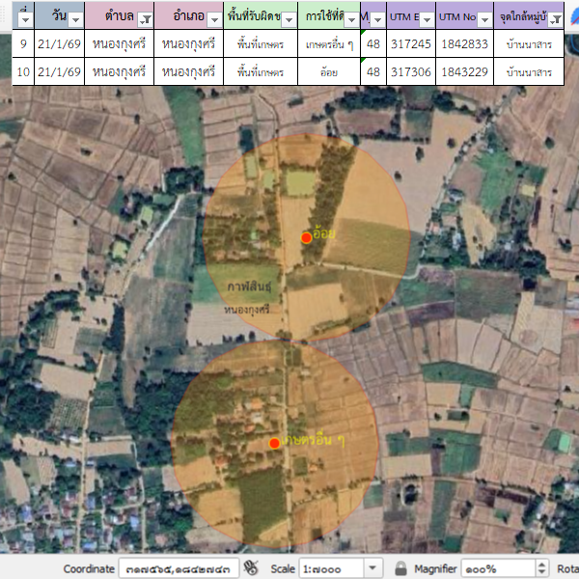
Task: Click the red point marker labeled อ้อย
Action: [x=306, y=237]
